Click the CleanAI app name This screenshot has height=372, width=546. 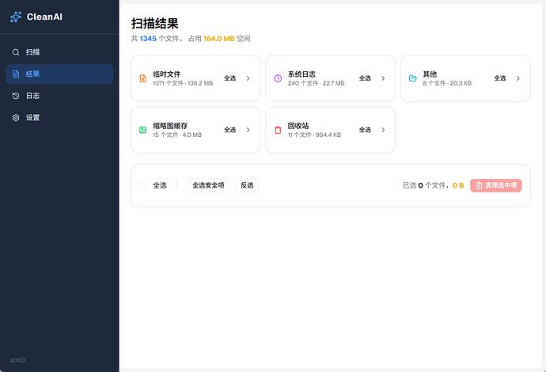pos(44,17)
